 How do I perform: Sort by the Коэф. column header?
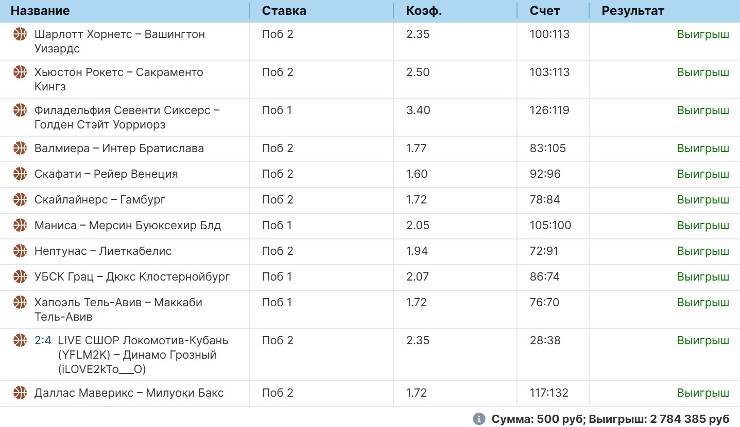point(424,11)
